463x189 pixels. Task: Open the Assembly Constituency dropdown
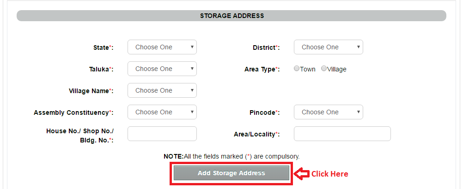coord(162,112)
